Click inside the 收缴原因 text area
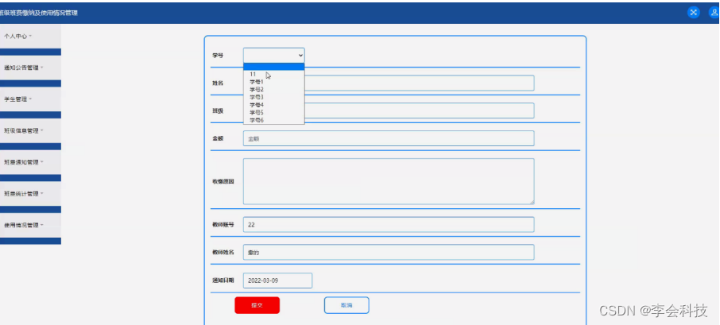The height and width of the screenshot is (325, 720). (x=389, y=181)
